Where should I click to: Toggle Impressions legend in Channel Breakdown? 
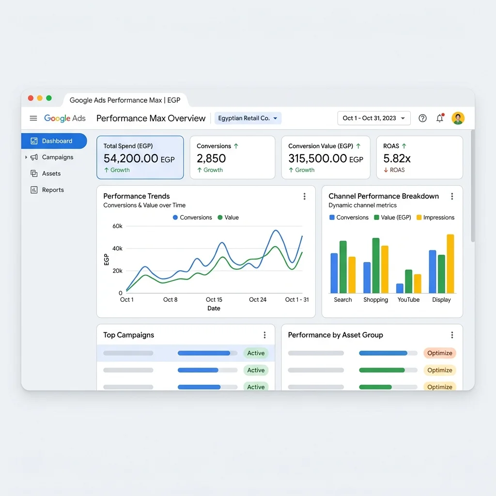(x=435, y=217)
